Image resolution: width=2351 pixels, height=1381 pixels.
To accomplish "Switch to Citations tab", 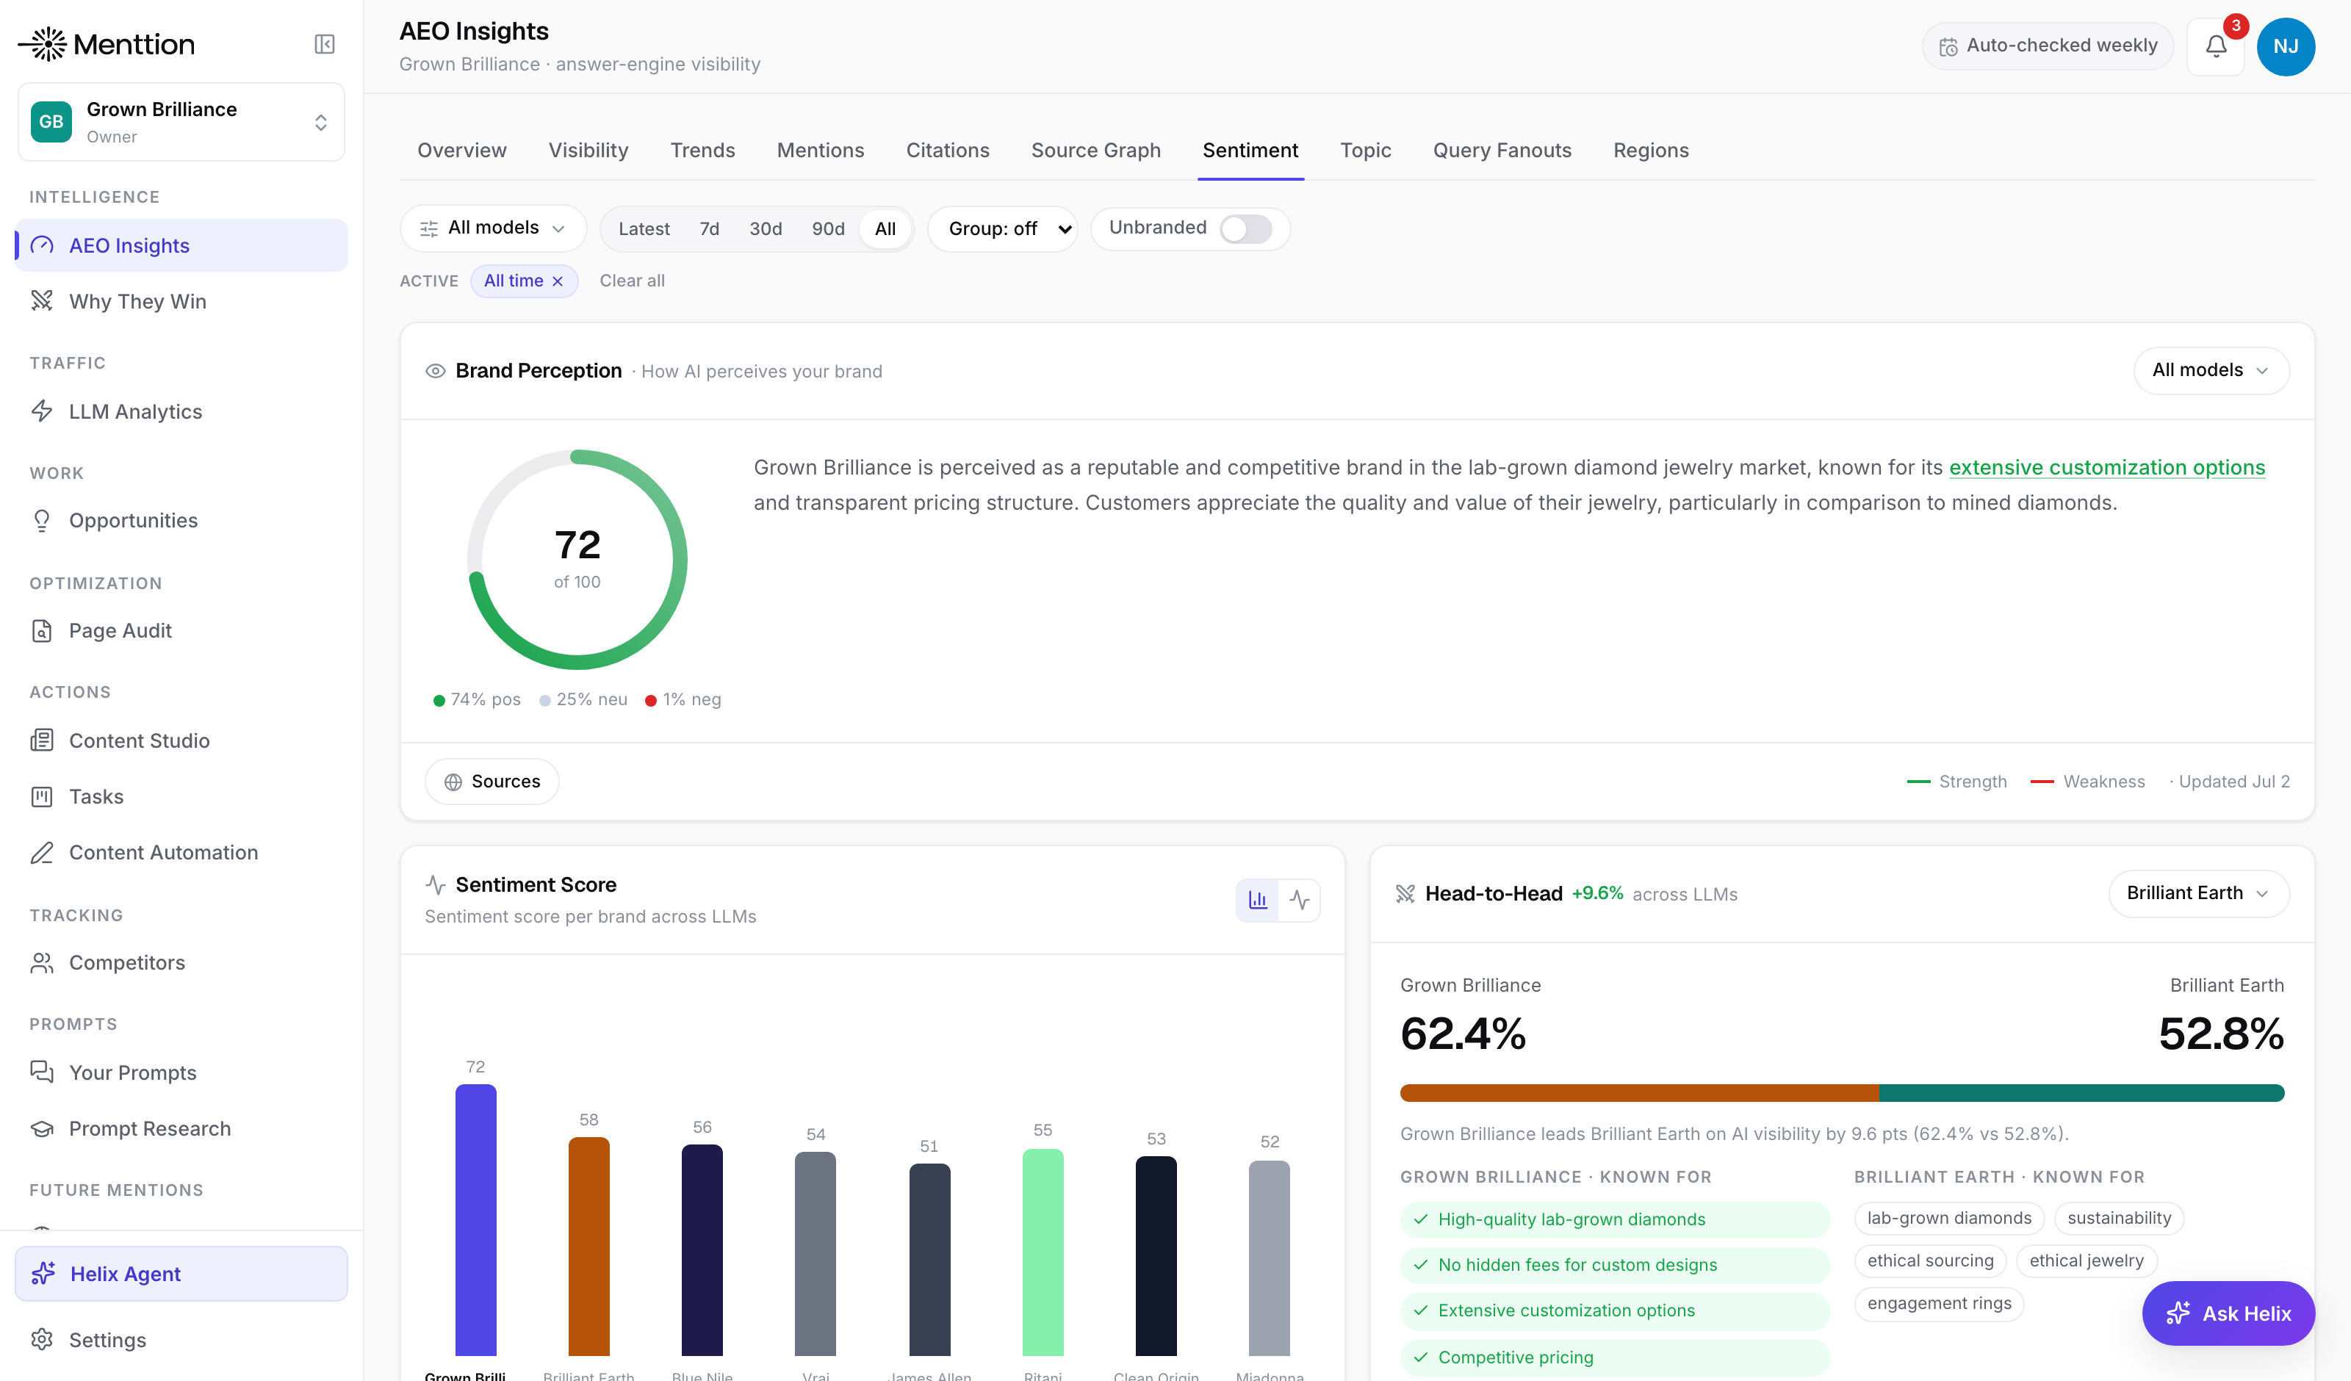I will coord(947,151).
